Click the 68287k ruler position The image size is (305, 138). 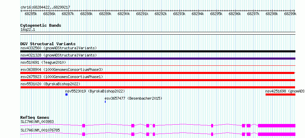[x=68, y=14]
